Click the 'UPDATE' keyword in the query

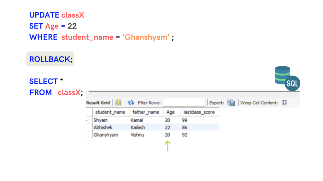click(44, 15)
